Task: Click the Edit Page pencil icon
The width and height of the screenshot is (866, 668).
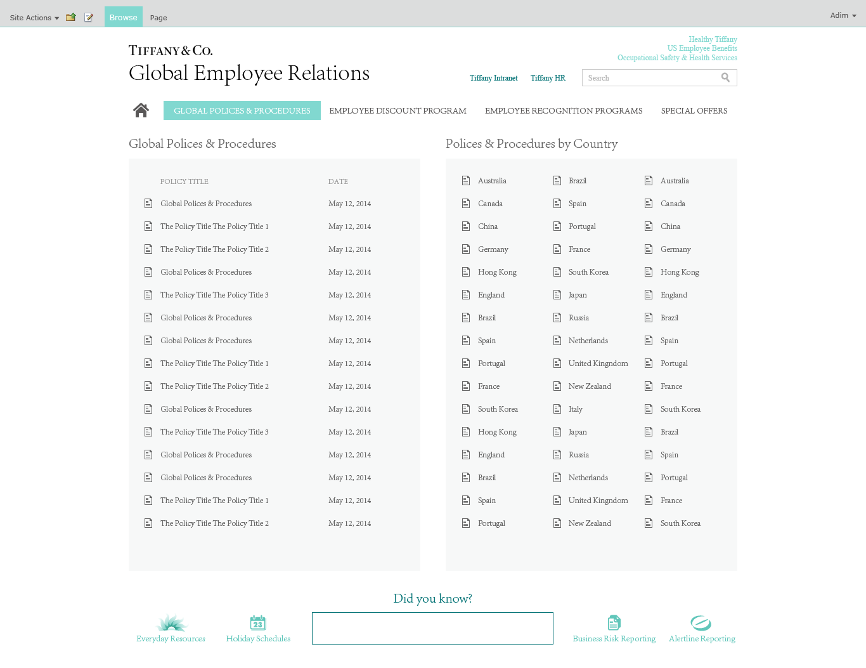Action: [x=89, y=17]
